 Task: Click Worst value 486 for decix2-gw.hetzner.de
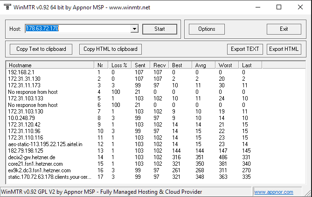tap(223, 157)
